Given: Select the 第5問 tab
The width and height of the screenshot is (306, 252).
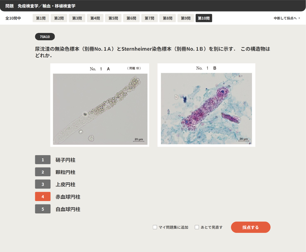Looking at the screenshot, I should coord(113,18).
